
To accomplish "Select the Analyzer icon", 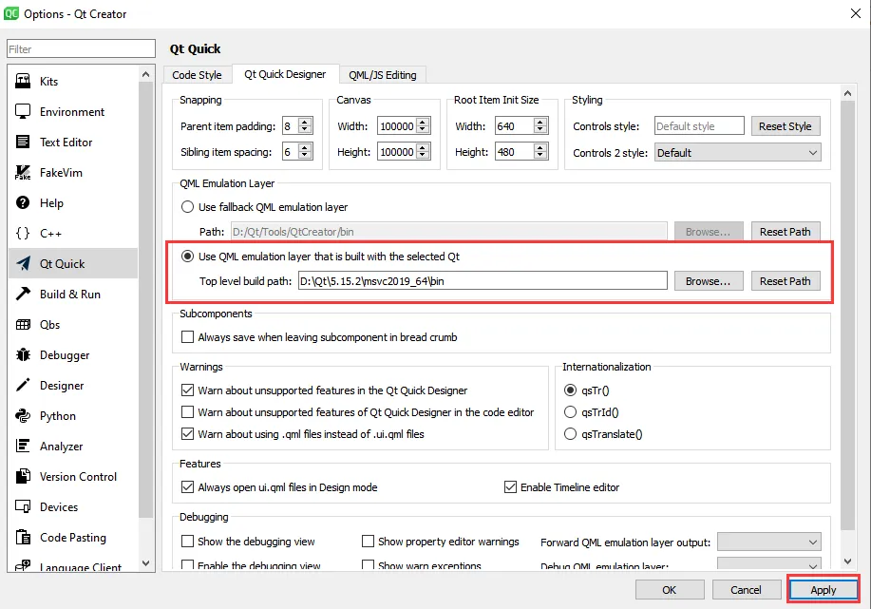I will coord(23,446).
